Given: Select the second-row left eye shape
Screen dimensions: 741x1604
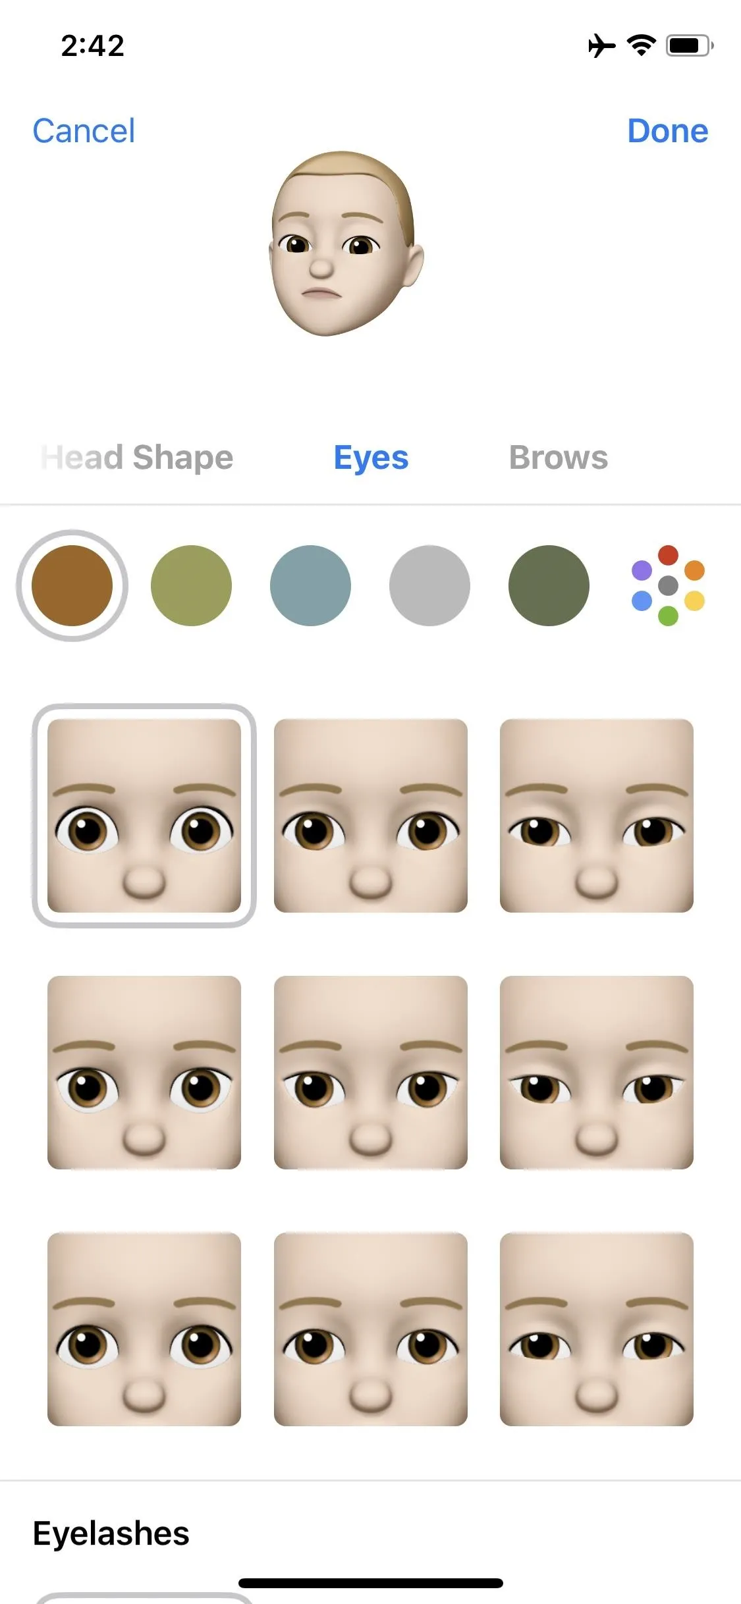Looking at the screenshot, I should (144, 1073).
